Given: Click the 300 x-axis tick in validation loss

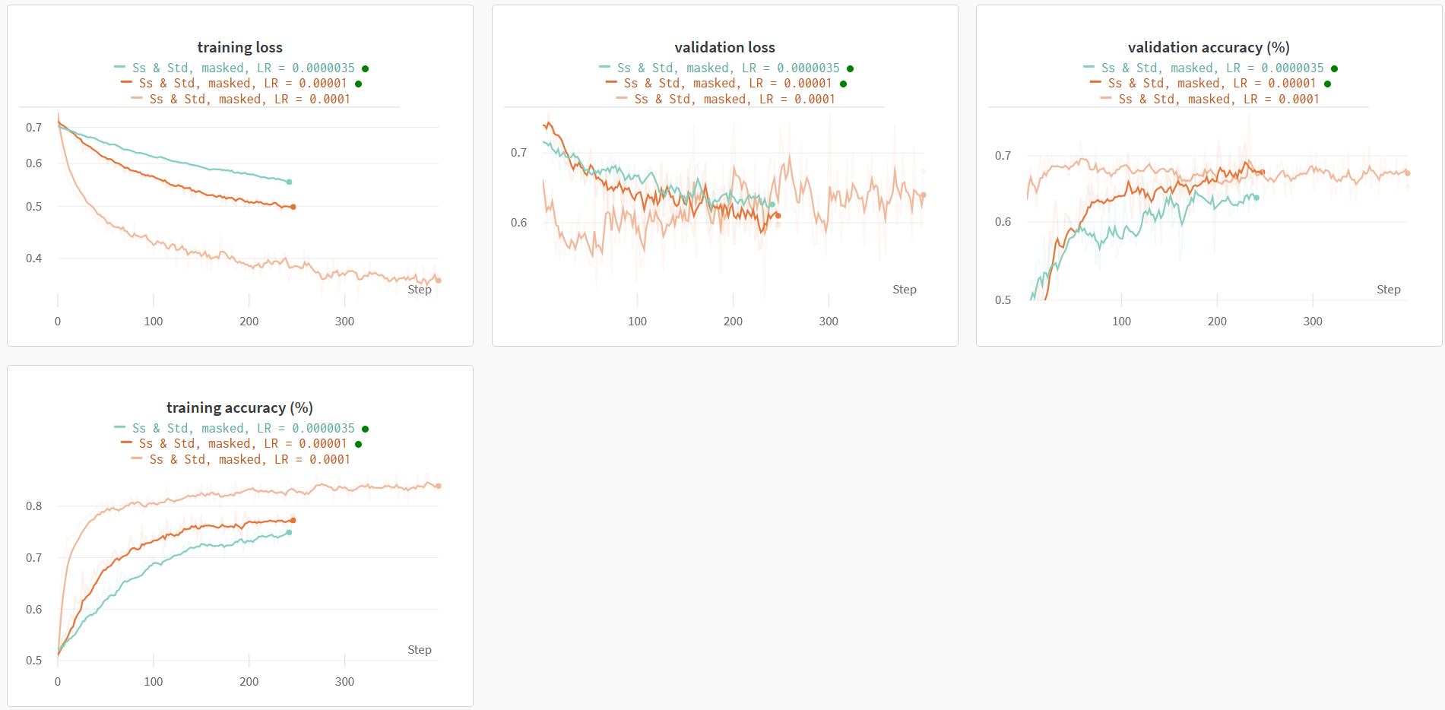Looking at the screenshot, I should click(829, 322).
